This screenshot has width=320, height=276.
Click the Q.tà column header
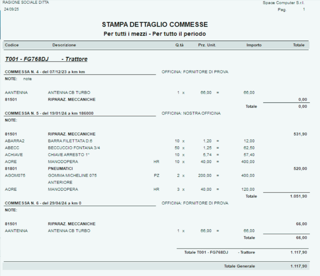[x=180, y=45]
